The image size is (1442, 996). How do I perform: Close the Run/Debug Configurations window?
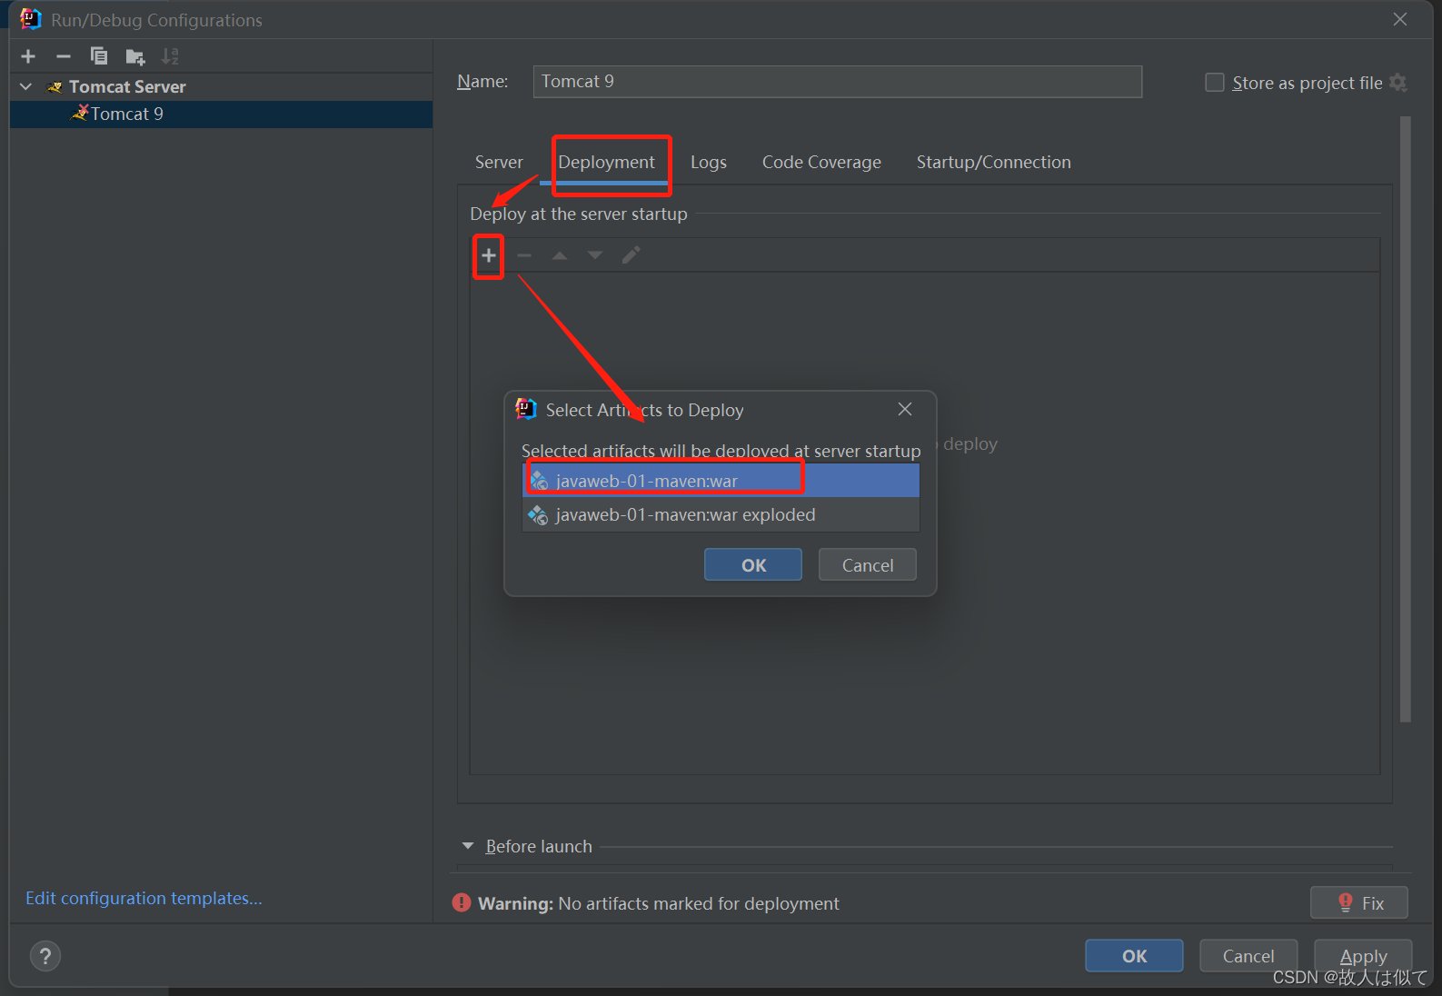click(x=1400, y=19)
